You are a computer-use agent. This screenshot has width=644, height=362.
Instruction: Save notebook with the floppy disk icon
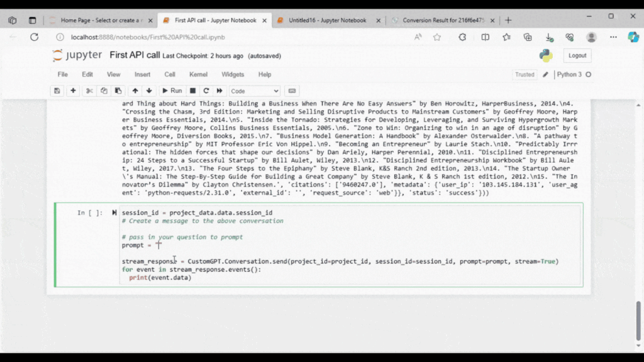coord(57,91)
